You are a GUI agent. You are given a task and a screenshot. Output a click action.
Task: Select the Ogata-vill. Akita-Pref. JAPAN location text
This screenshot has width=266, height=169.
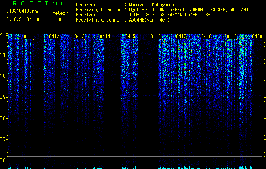coord(189,10)
